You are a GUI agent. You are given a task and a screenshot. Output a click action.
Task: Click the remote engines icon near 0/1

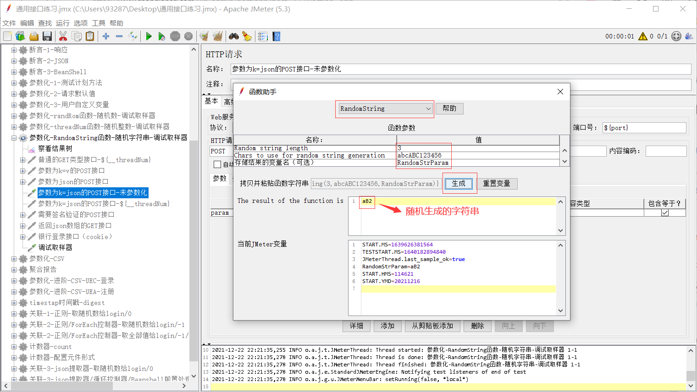[676, 36]
